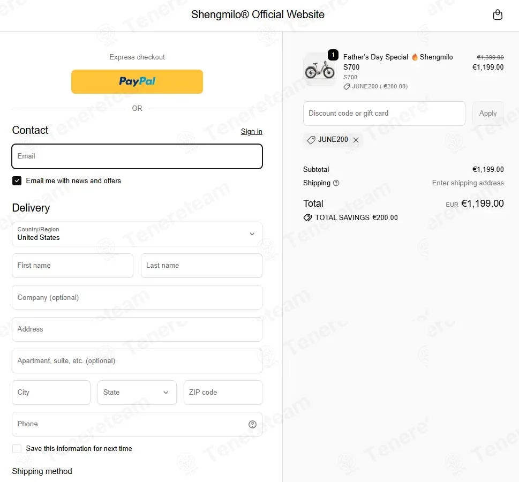Open the State dropdown
The width and height of the screenshot is (519, 482).
click(x=137, y=392)
